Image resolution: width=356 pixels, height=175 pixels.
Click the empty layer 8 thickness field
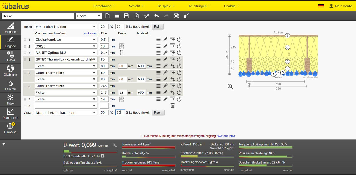tap(104, 106)
